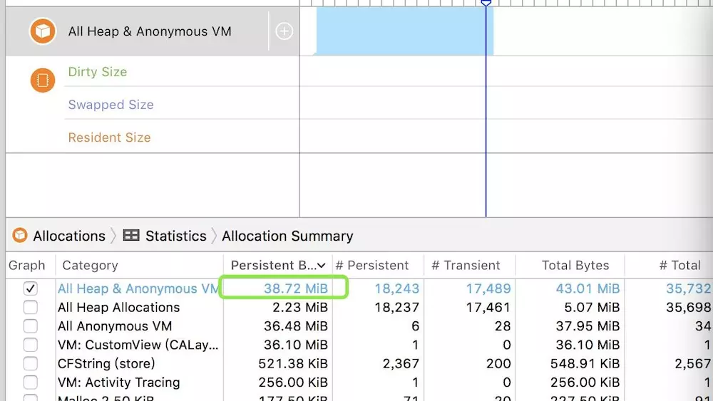Image resolution: width=713 pixels, height=401 pixels.
Task: Check graph box for All Anonymous VM
Action: click(x=31, y=326)
